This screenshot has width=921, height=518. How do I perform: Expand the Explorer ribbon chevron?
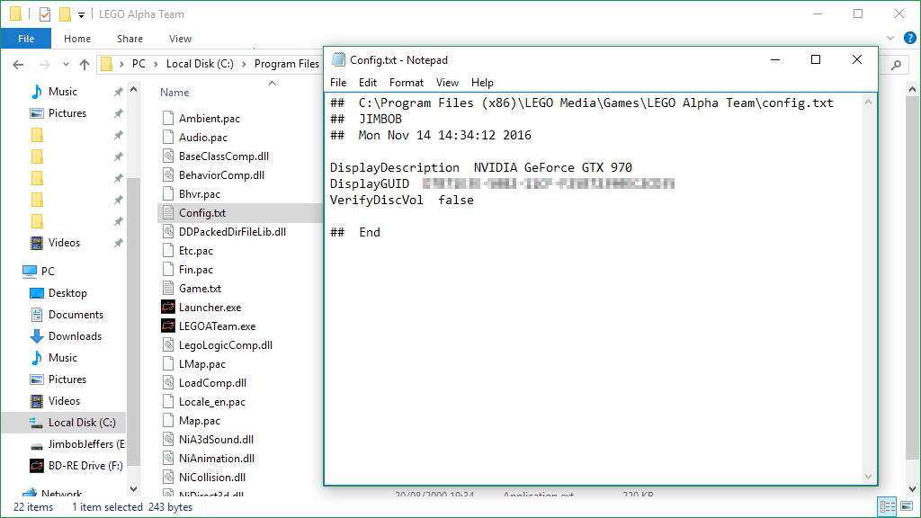tap(890, 38)
